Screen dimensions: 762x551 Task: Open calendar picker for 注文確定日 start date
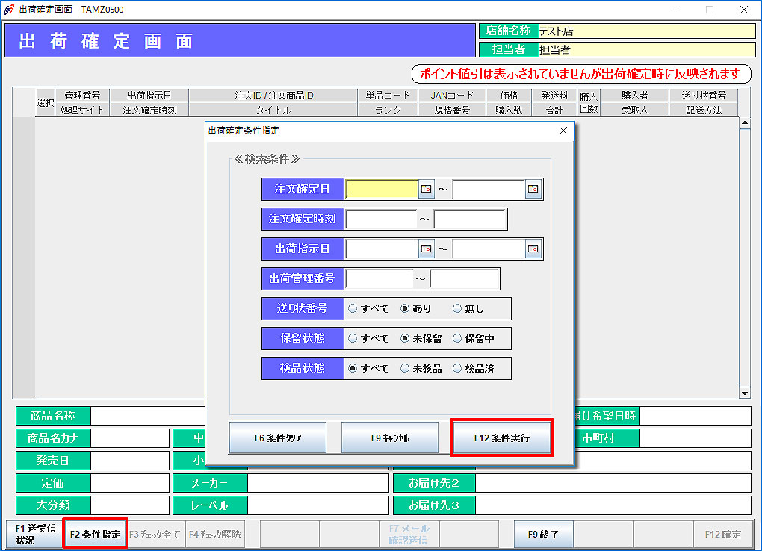tap(427, 190)
